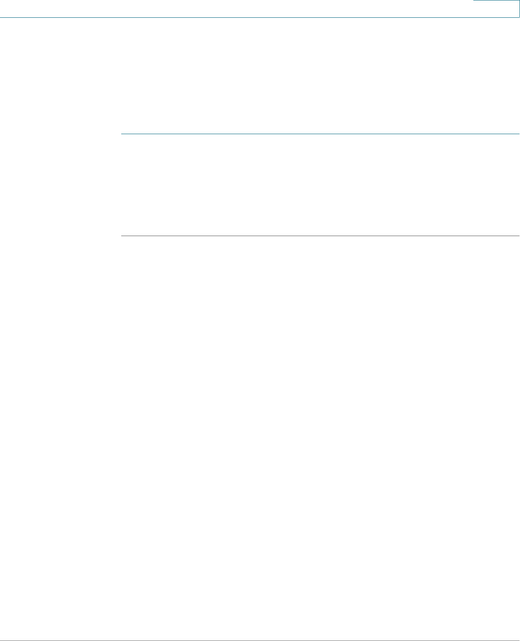Click the center of the footer rule
This screenshot has height=641, width=520.
pyautogui.click(x=260, y=641)
